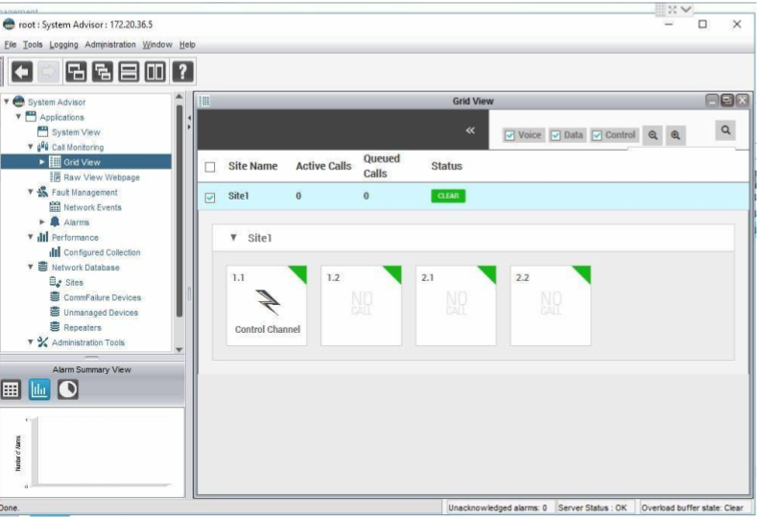This screenshot has width=757, height=518.
Task: Open the Logging menu
Action: click(x=64, y=44)
